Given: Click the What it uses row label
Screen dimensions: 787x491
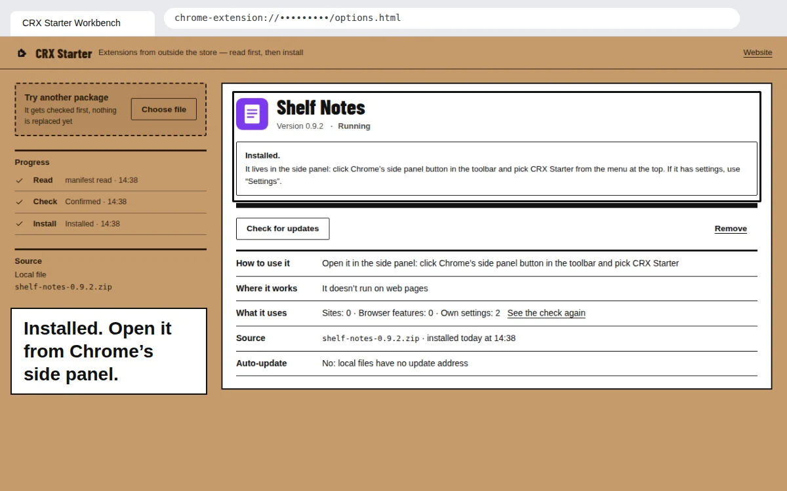Looking at the screenshot, I should pyautogui.click(x=262, y=313).
